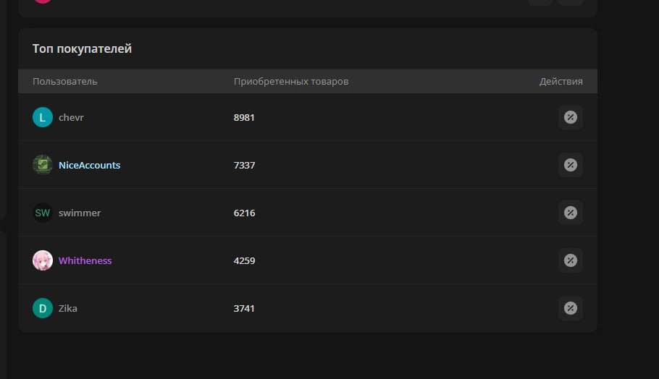This screenshot has width=659, height=379.
Task: Click chevr's teal "L" avatar
Action: 43,117
